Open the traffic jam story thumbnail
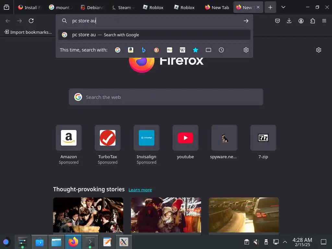The width and height of the screenshot is (332, 249). click(x=244, y=215)
